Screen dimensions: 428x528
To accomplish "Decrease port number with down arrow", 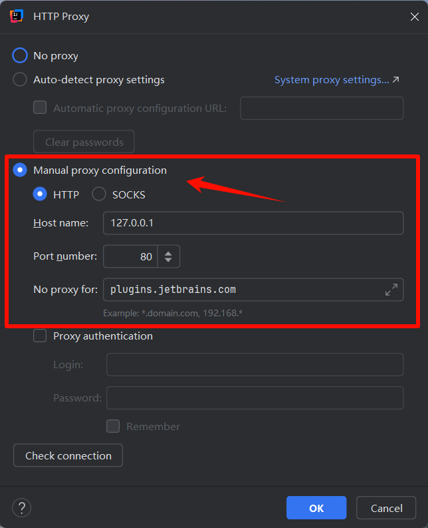I will pos(168,260).
